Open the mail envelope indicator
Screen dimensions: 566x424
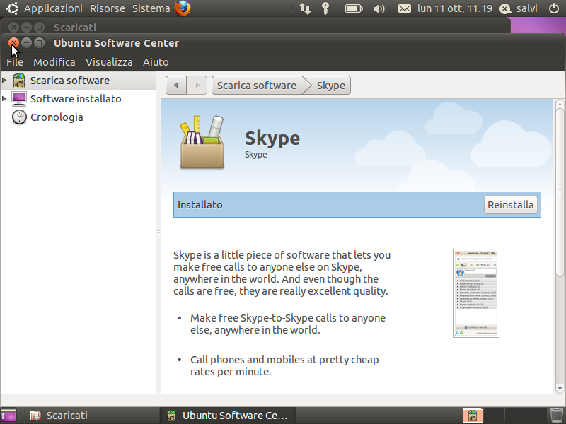click(x=404, y=8)
